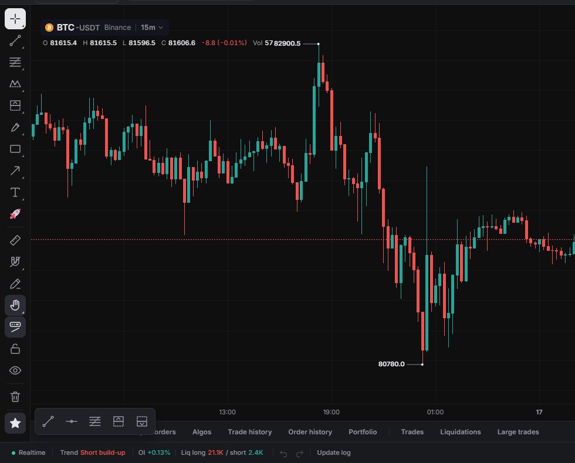Select short position in the floating toolbar
Image resolution: width=575 pixels, height=463 pixels.
142,421
